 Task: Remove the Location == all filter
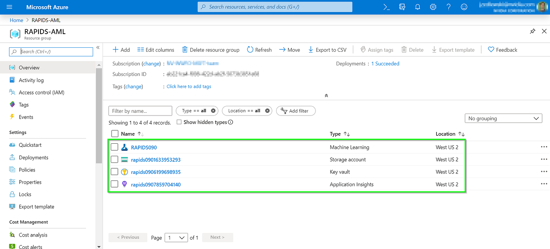click(x=267, y=111)
